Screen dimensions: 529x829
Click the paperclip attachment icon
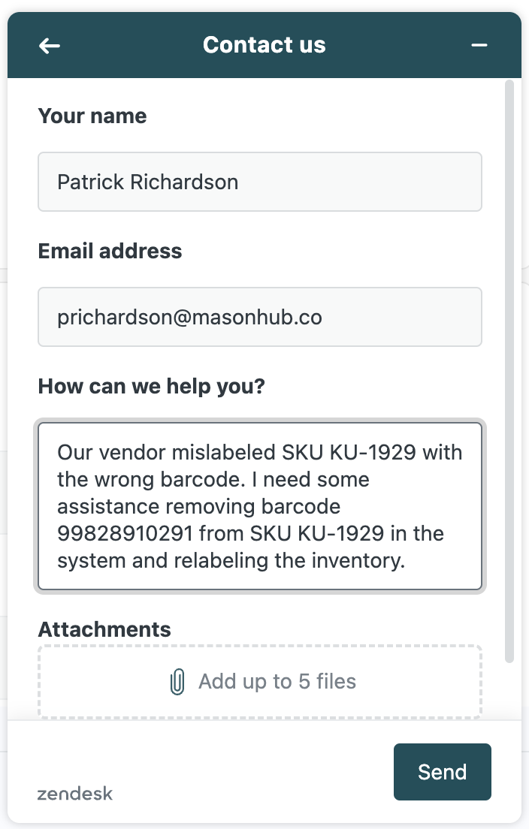click(177, 682)
